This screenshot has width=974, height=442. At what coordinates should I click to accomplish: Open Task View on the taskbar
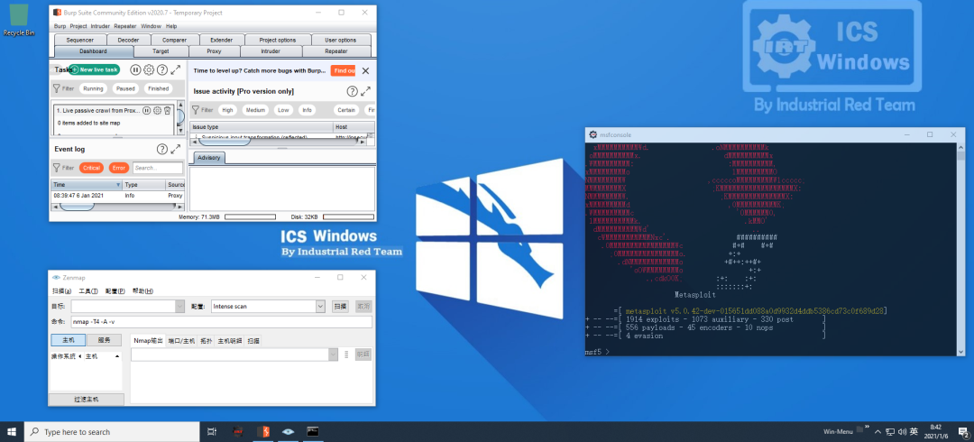[x=211, y=431]
